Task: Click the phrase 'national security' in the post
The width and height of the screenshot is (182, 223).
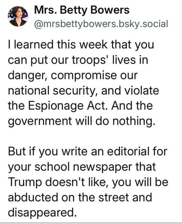Action: [52, 91]
